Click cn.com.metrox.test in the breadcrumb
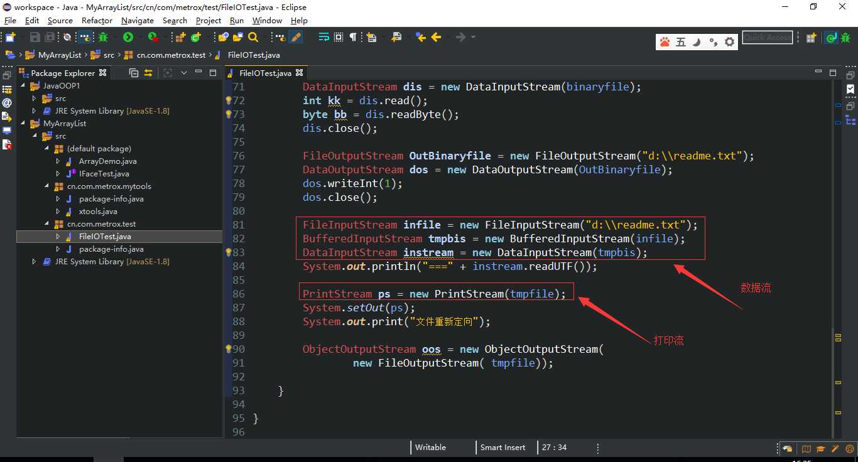Viewport: 858px width, 462px height. coord(171,55)
